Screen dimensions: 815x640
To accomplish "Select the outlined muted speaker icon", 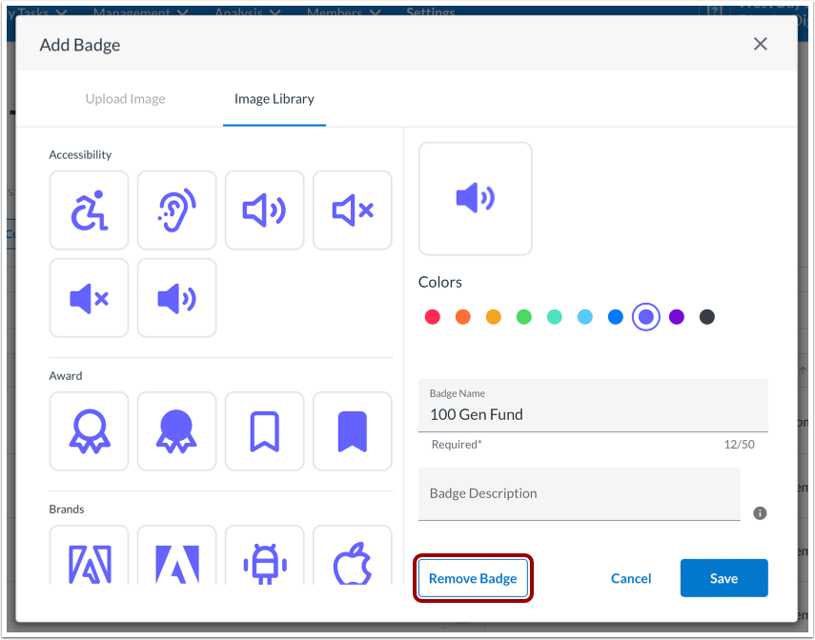I will pyautogui.click(x=353, y=210).
